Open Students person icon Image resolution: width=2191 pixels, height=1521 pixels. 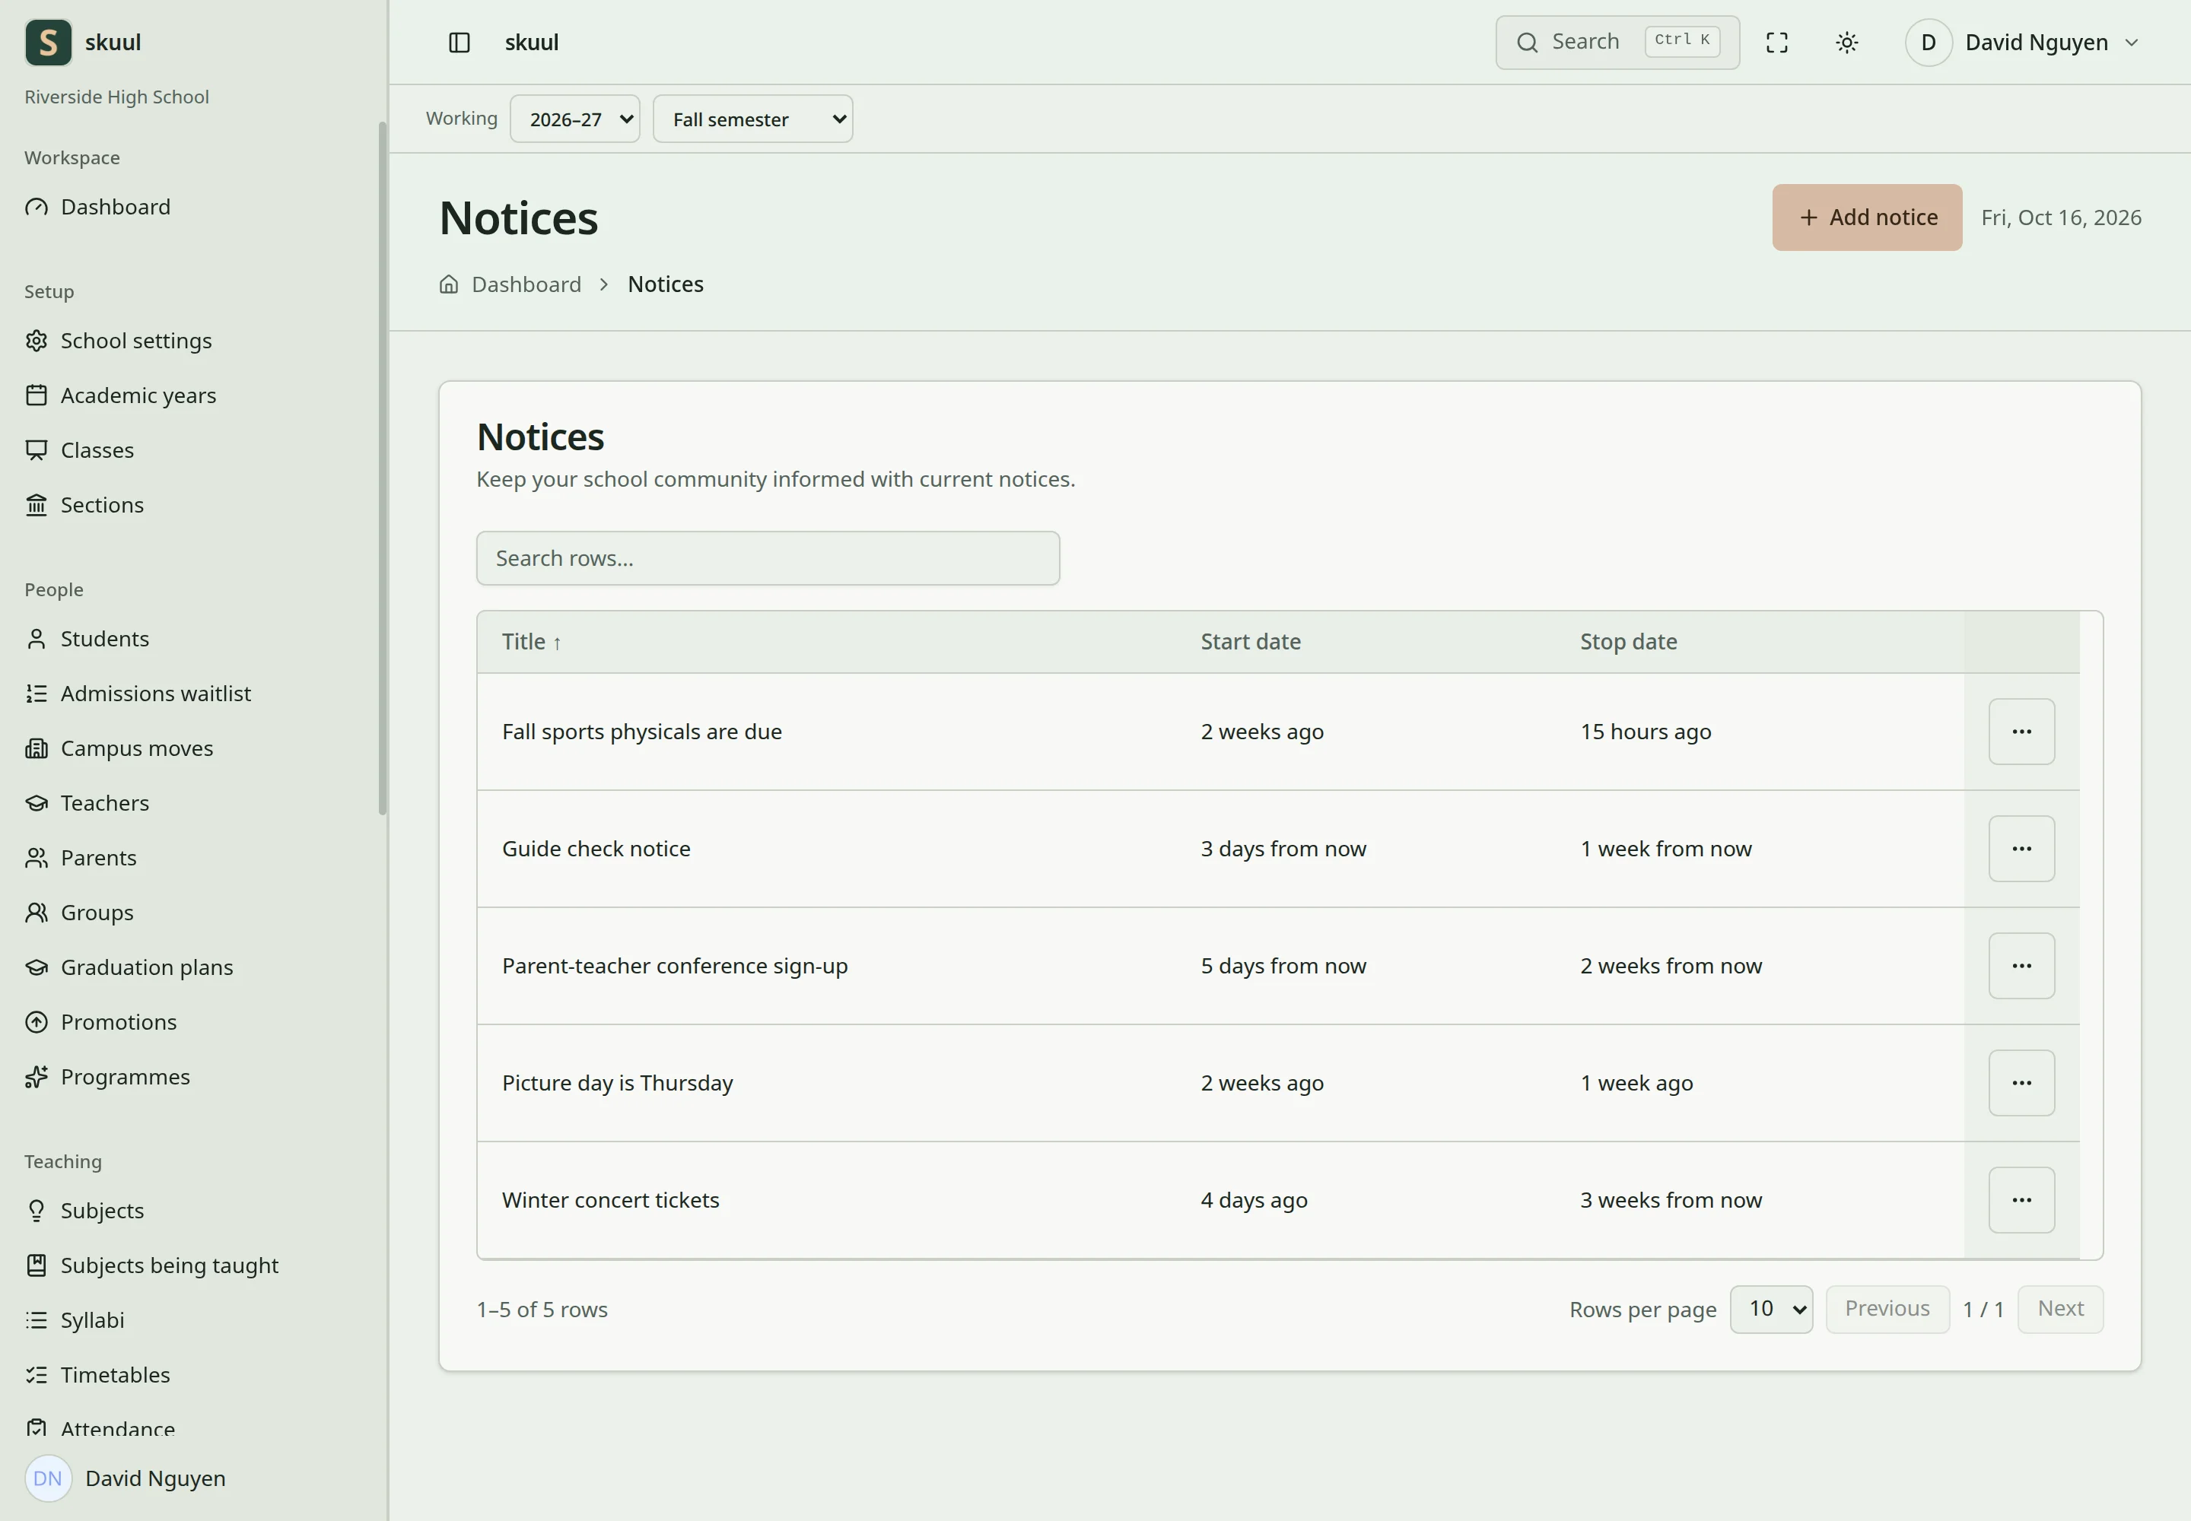[37, 639]
